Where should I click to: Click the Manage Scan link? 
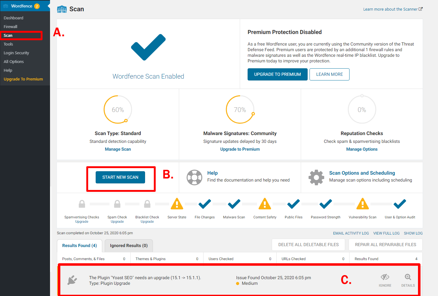point(118,149)
